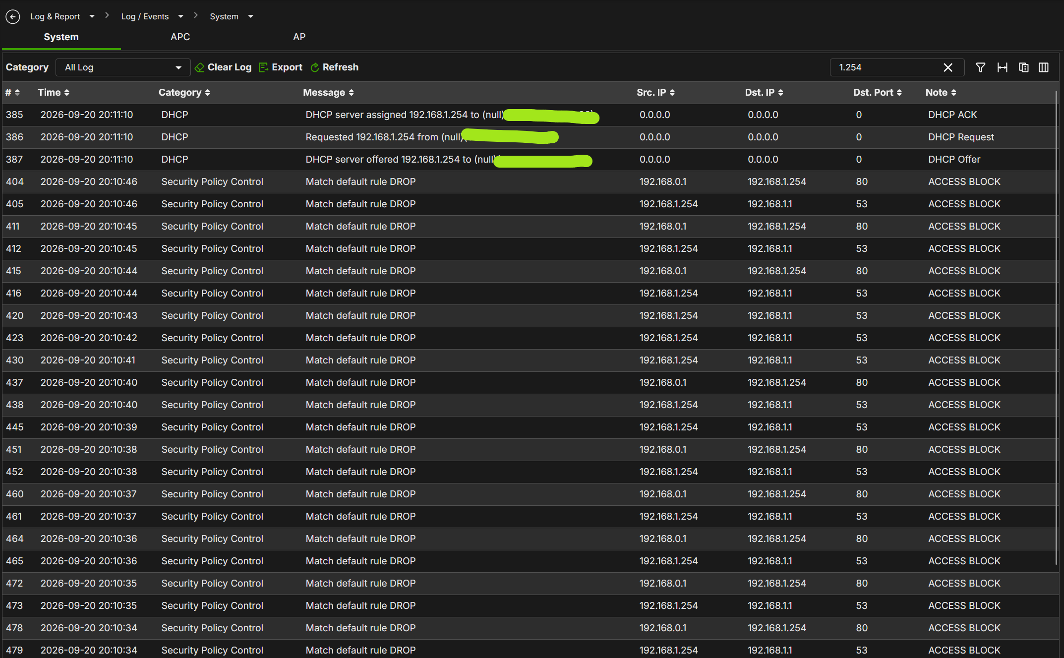Clear the search field with the X
This screenshot has width=1064, height=658.
(x=948, y=67)
